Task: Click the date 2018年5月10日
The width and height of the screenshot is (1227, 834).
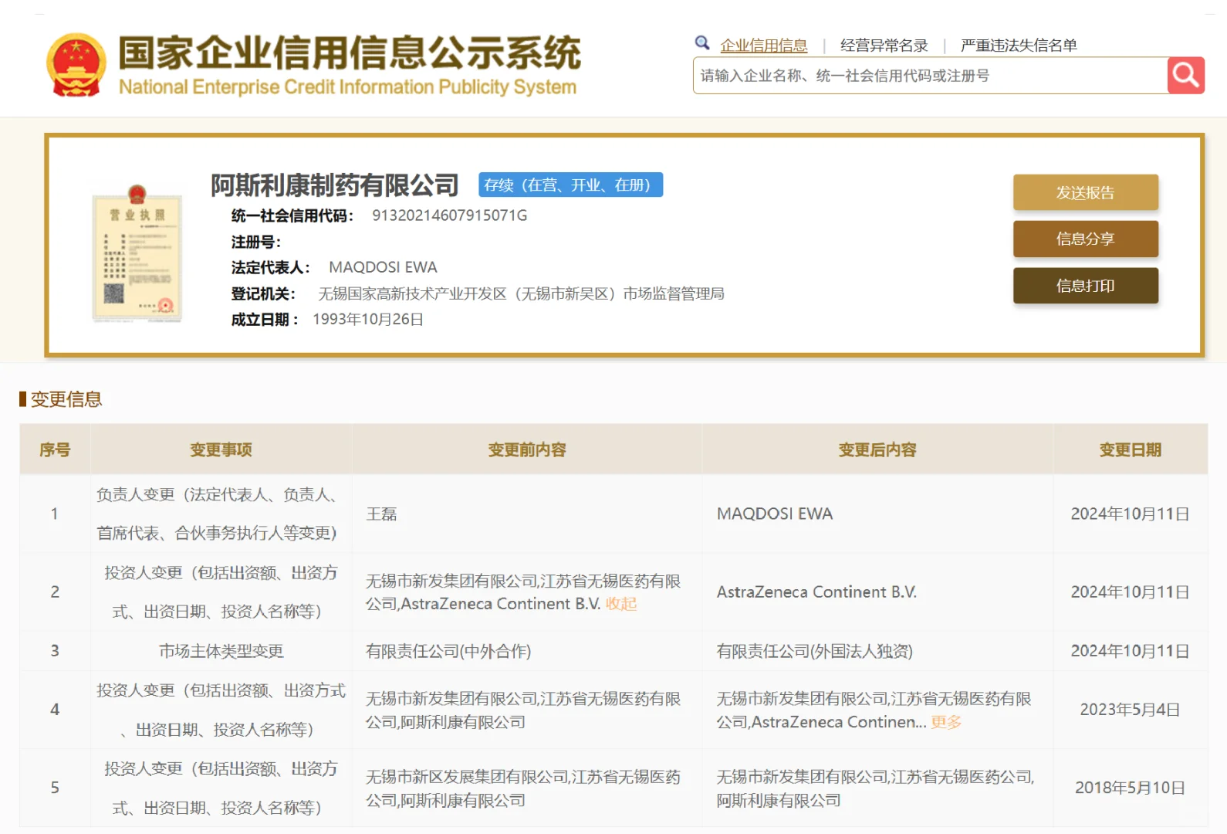Action: (x=1130, y=788)
